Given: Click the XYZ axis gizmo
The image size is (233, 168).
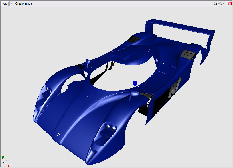Looking at the screenshot, I should pos(6,161).
